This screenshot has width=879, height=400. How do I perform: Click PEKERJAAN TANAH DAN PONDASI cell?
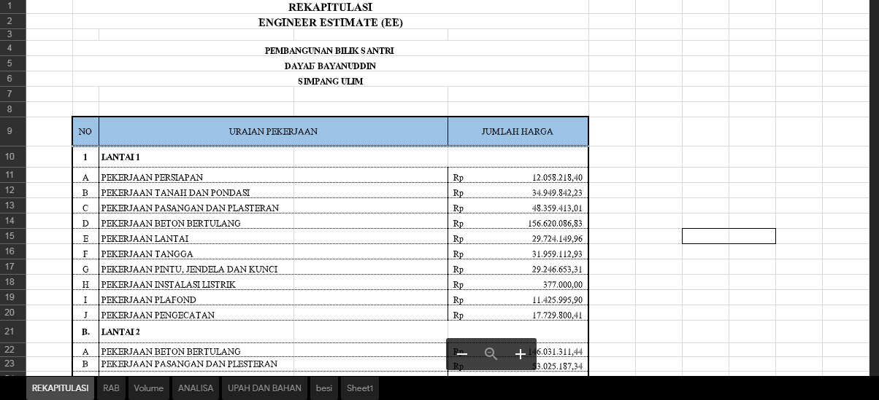[x=273, y=192]
